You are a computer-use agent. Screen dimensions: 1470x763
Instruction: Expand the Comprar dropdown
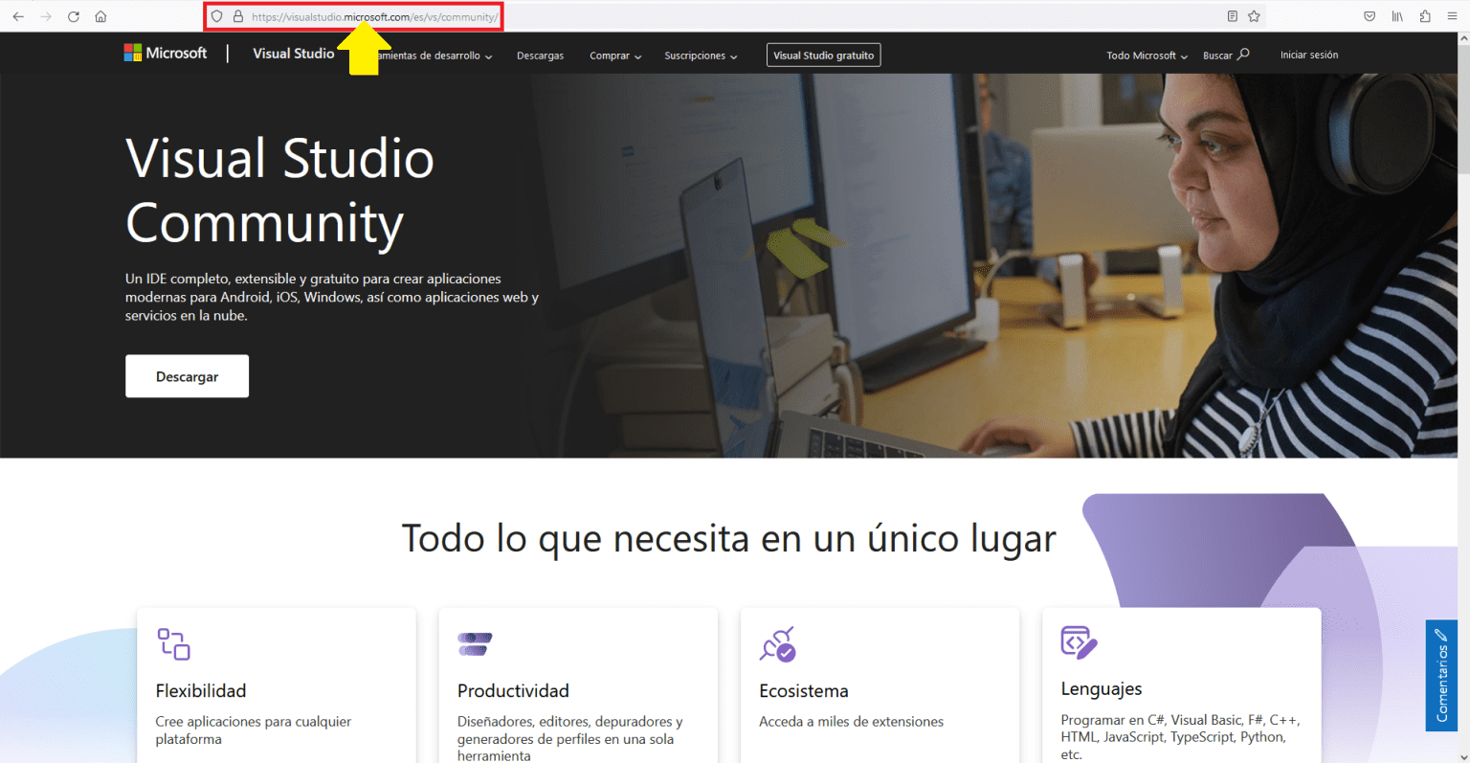point(614,55)
